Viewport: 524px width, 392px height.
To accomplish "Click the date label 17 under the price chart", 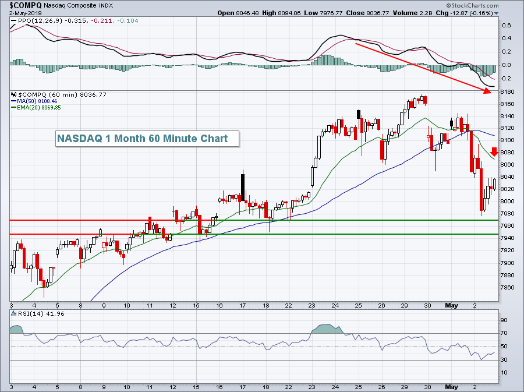I will pyautogui.click(x=242, y=305).
